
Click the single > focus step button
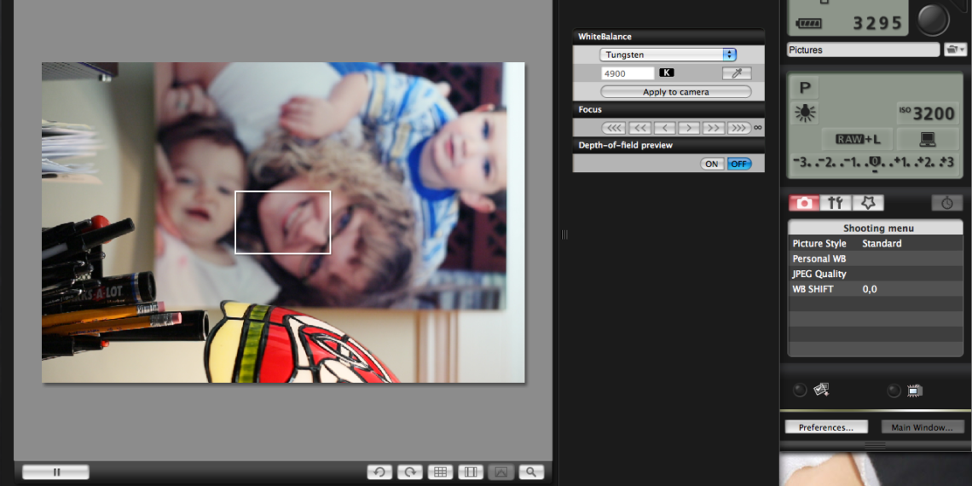pyautogui.click(x=689, y=128)
